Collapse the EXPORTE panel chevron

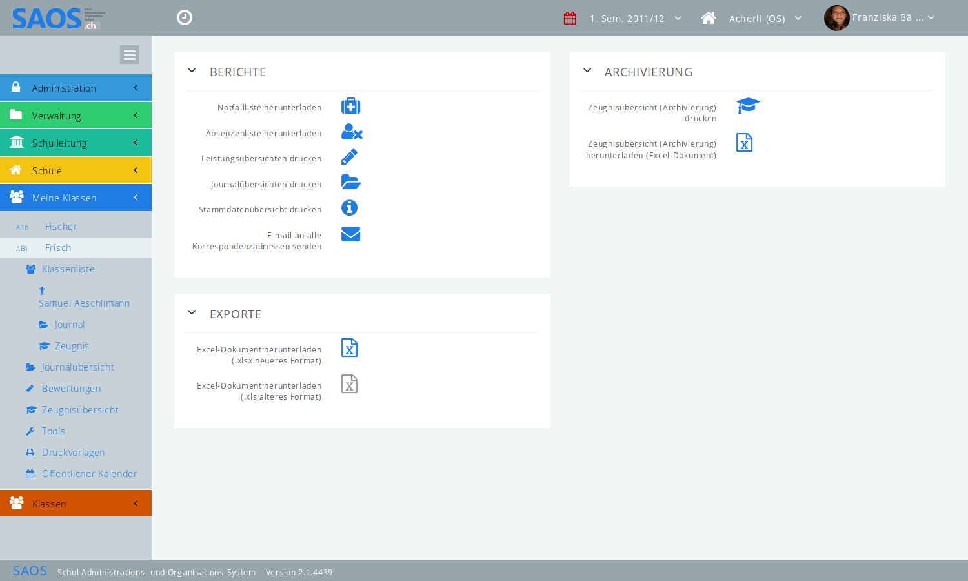(192, 312)
